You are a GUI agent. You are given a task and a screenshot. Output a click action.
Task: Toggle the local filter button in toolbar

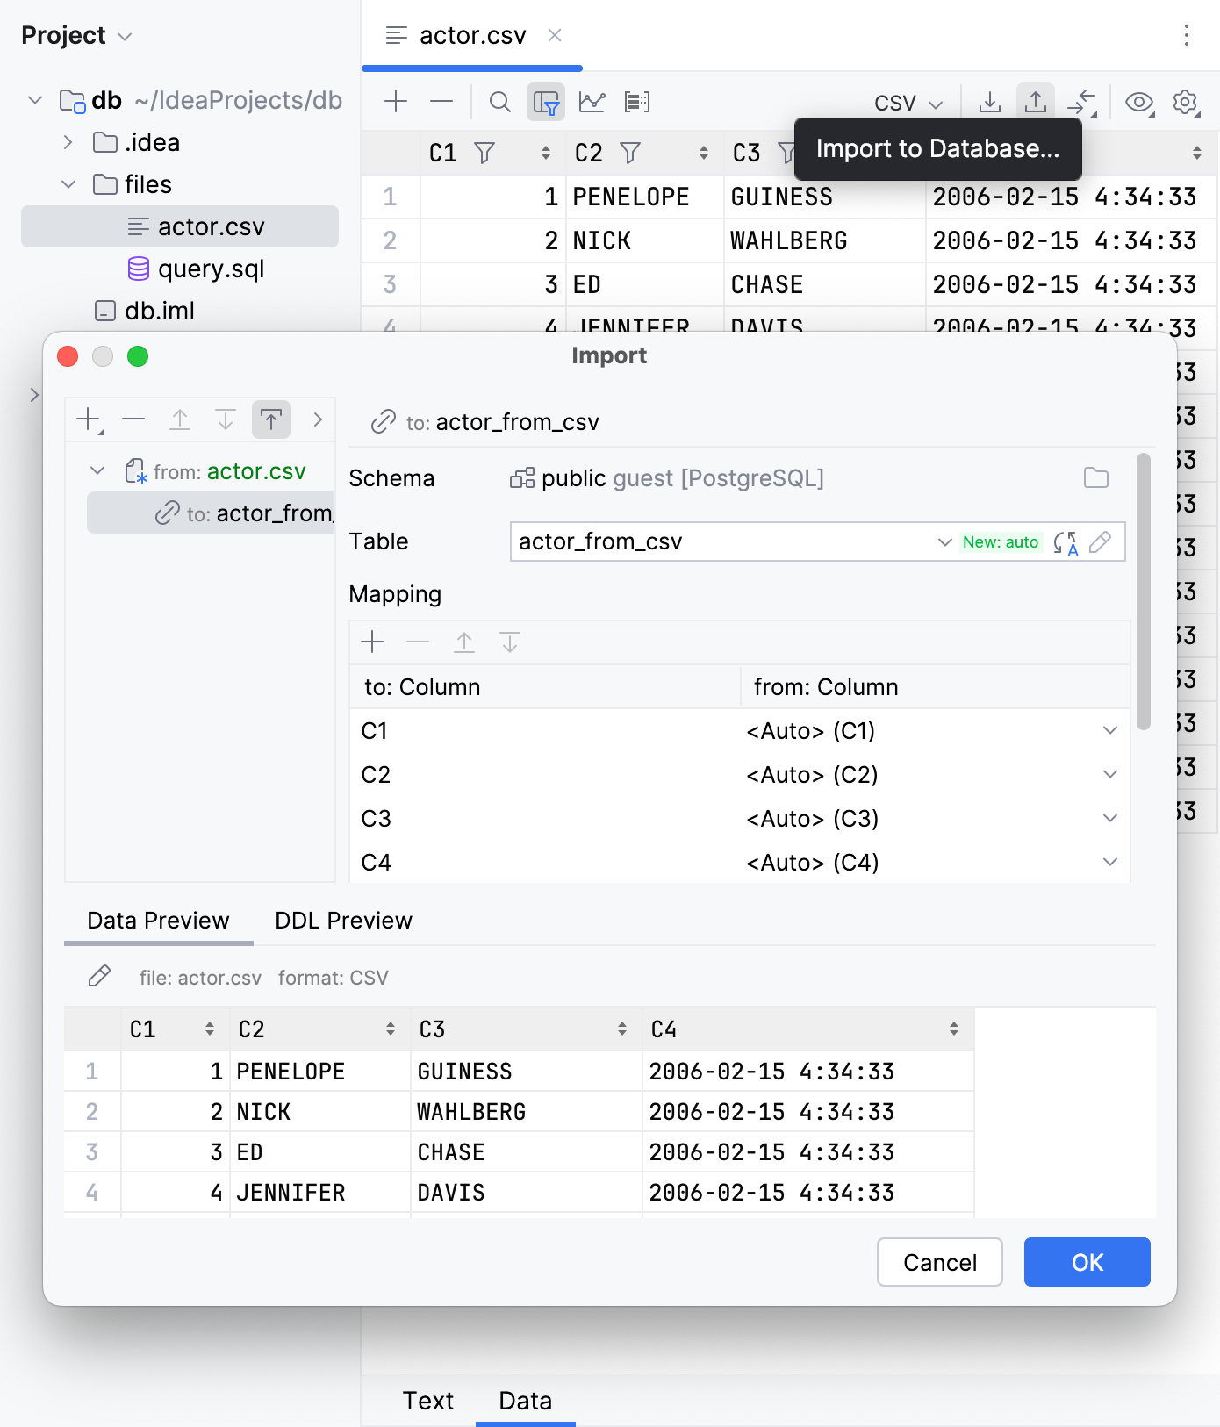coord(545,102)
